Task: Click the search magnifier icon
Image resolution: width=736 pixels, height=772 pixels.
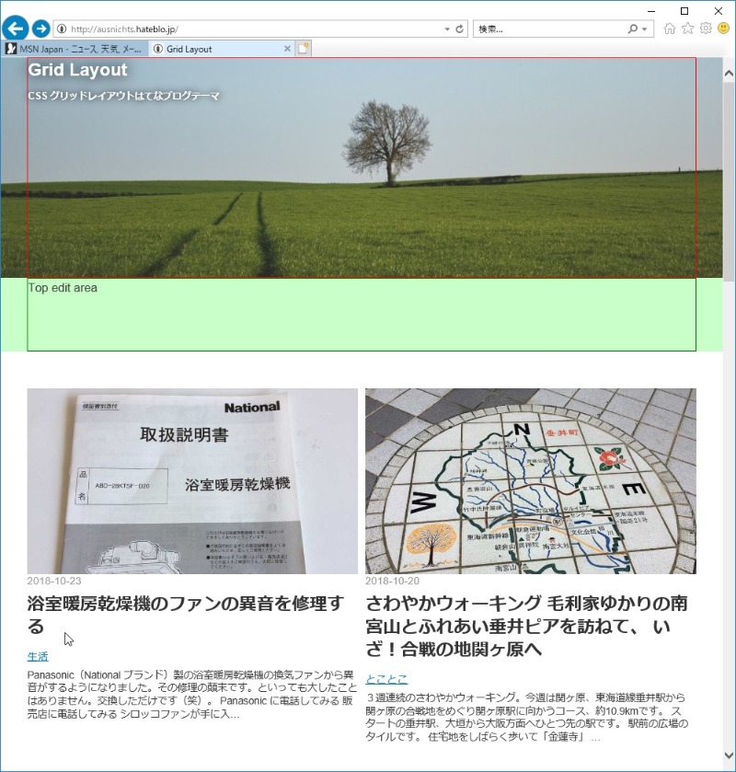Action: click(634, 29)
